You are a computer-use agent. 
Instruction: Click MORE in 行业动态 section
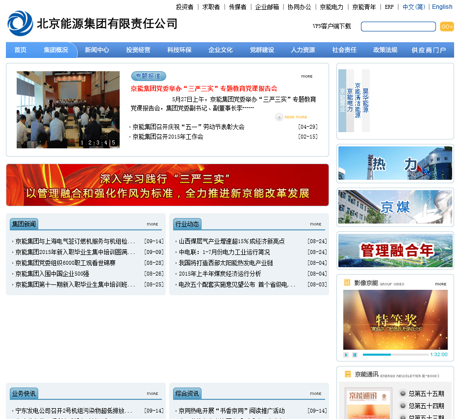(x=316, y=224)
